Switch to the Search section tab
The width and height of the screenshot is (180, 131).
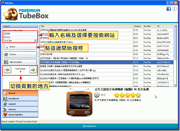20,93
